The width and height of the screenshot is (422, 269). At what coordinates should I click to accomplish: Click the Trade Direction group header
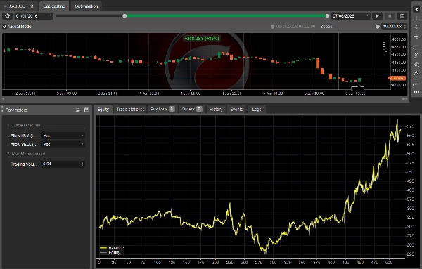pos(23,125)
